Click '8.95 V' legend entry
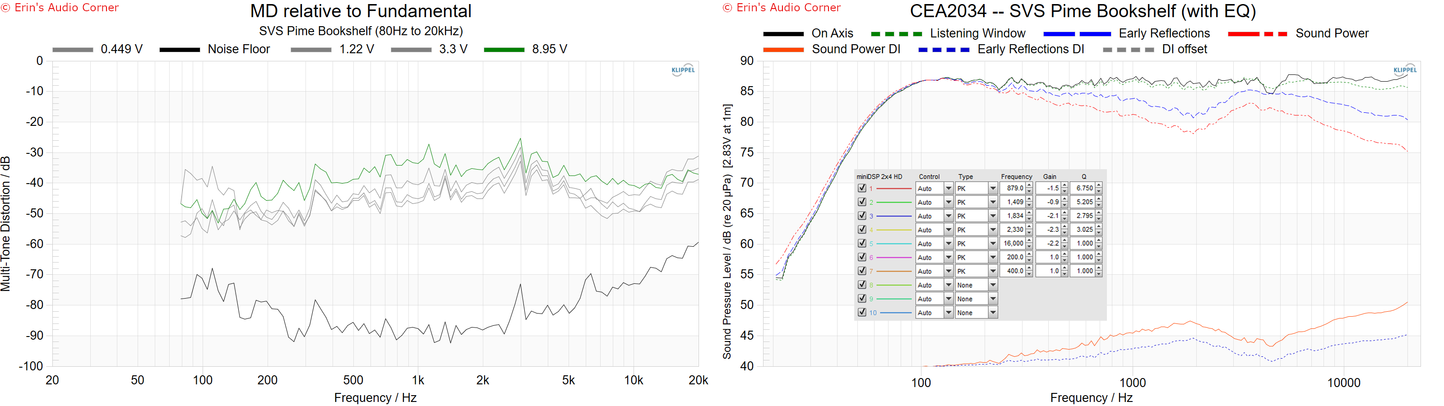1444x406 pixels. pyautogui.click(x=525, y=49)
